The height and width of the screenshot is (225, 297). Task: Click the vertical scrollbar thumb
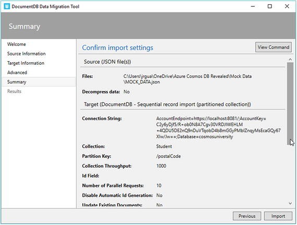pyautogui.click(x=290, y=103)
